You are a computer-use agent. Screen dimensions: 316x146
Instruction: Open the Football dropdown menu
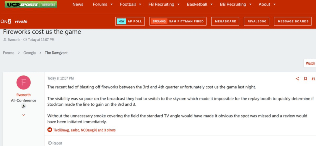pyautogui.click(x=140, y=5)
